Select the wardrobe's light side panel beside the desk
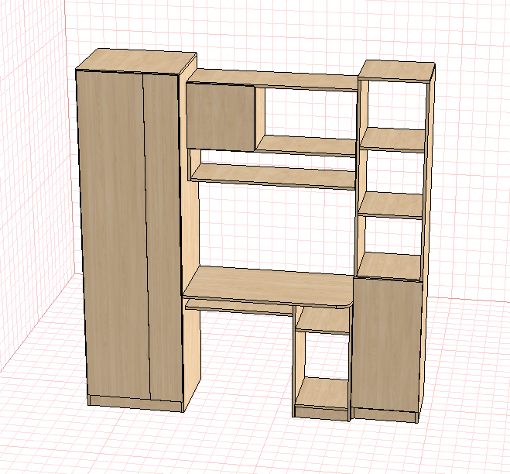510x474 pixels. coord(190,228)
